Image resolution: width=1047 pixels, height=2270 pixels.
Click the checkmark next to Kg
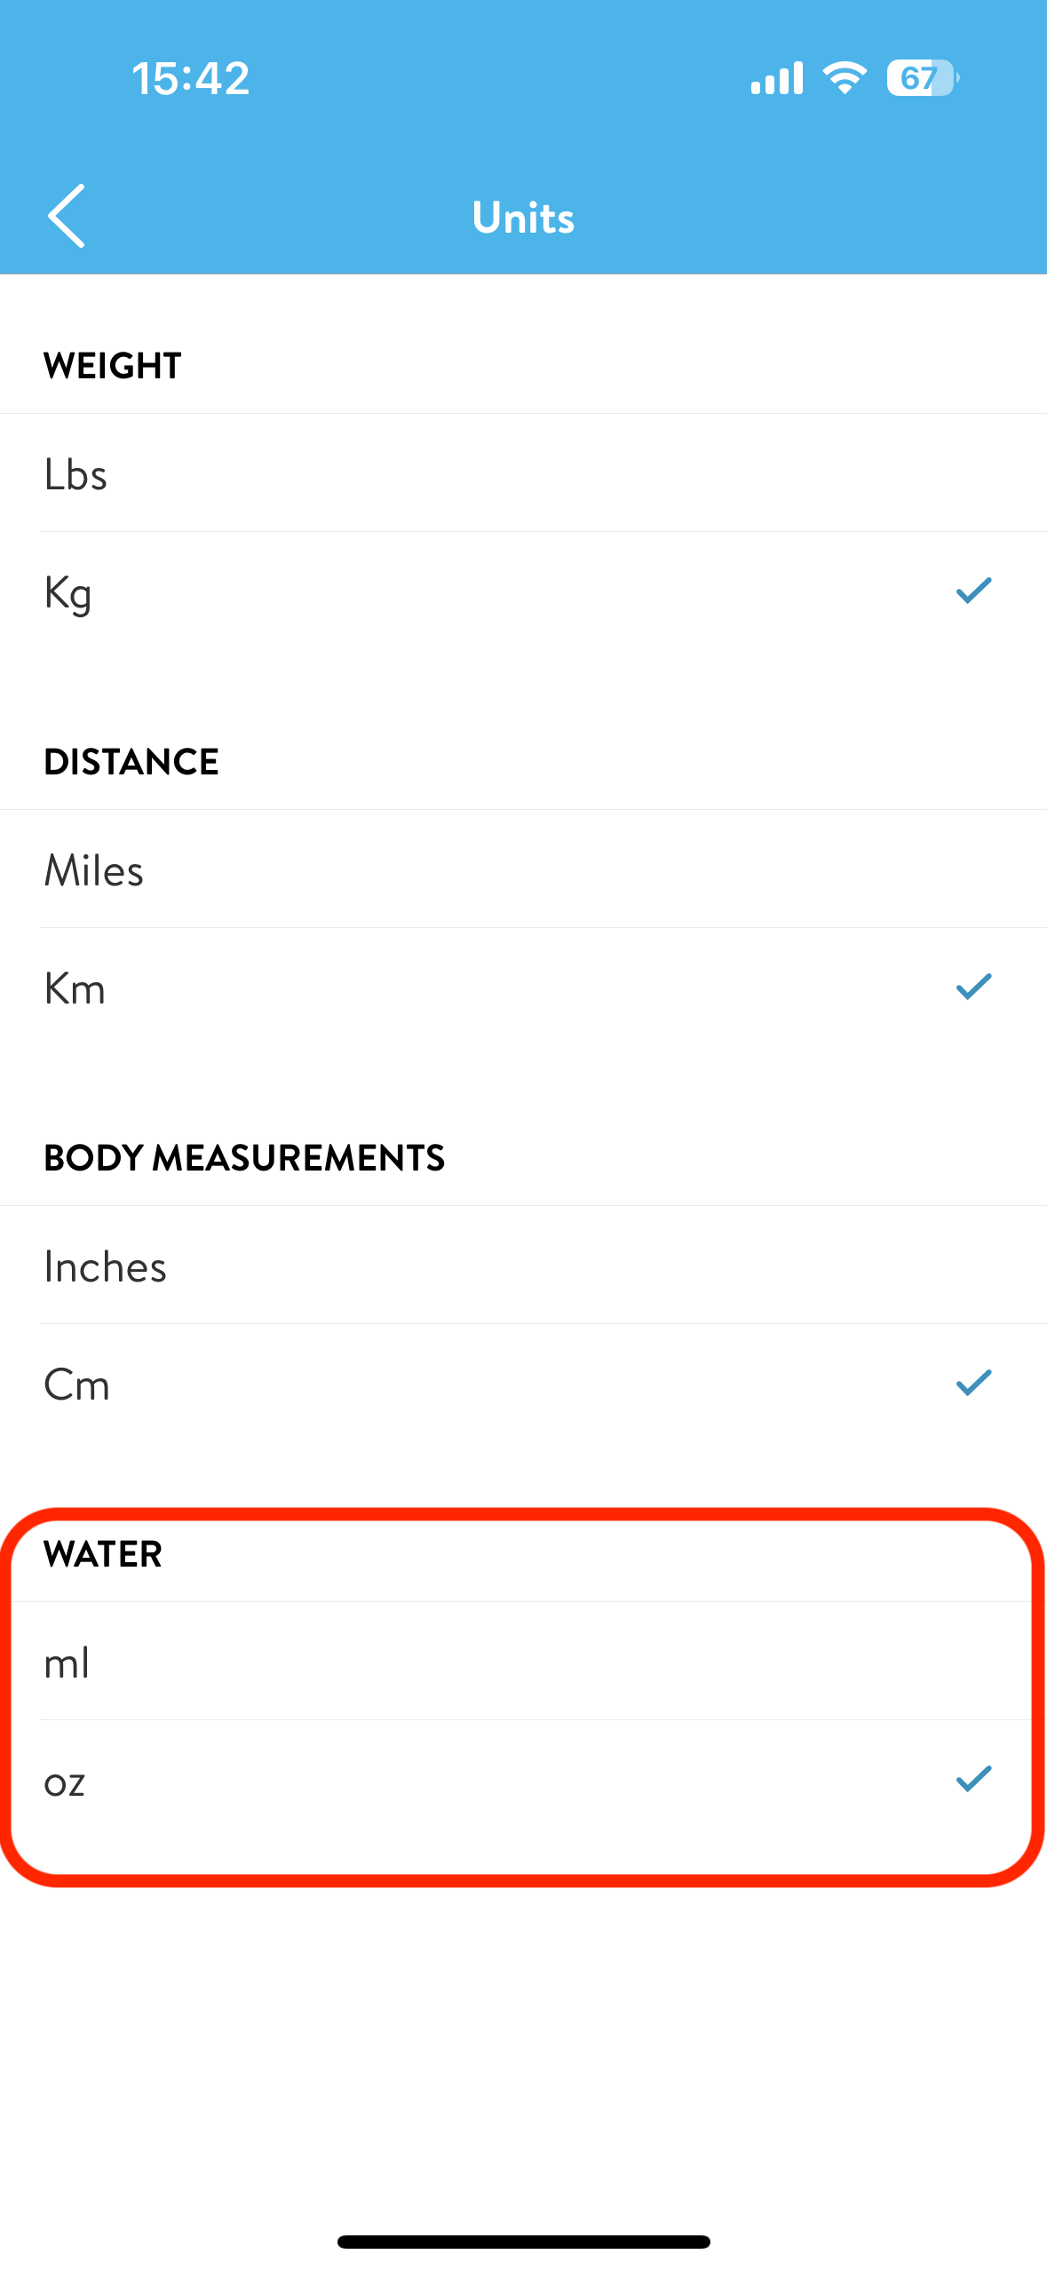point(973,591)
